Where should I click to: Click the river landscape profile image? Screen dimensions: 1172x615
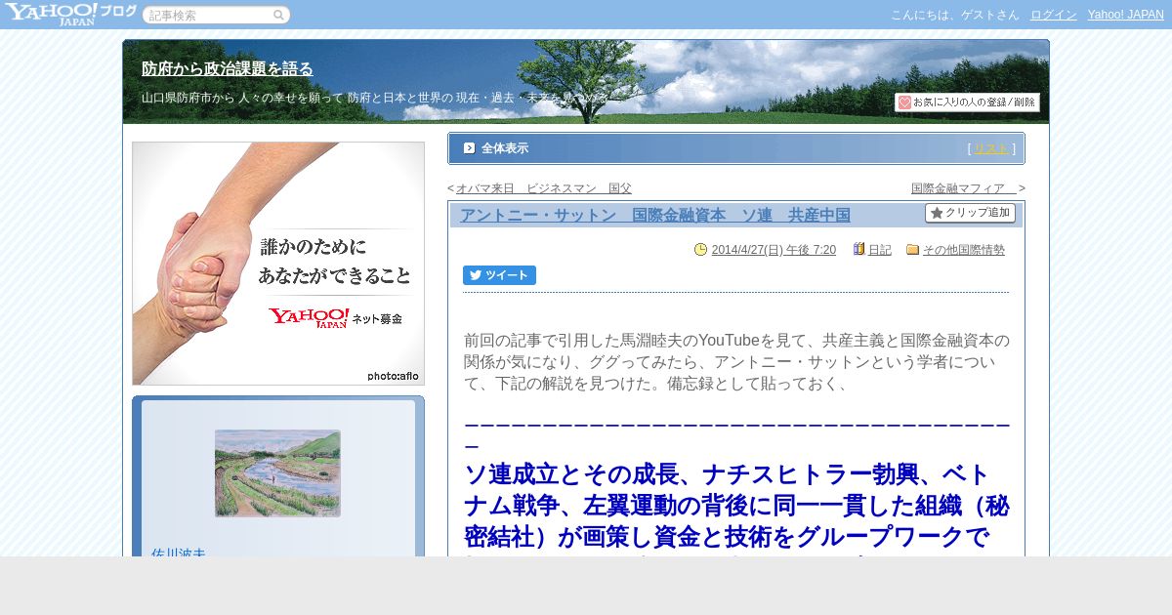pyautogui.click(x=277, y=473)
